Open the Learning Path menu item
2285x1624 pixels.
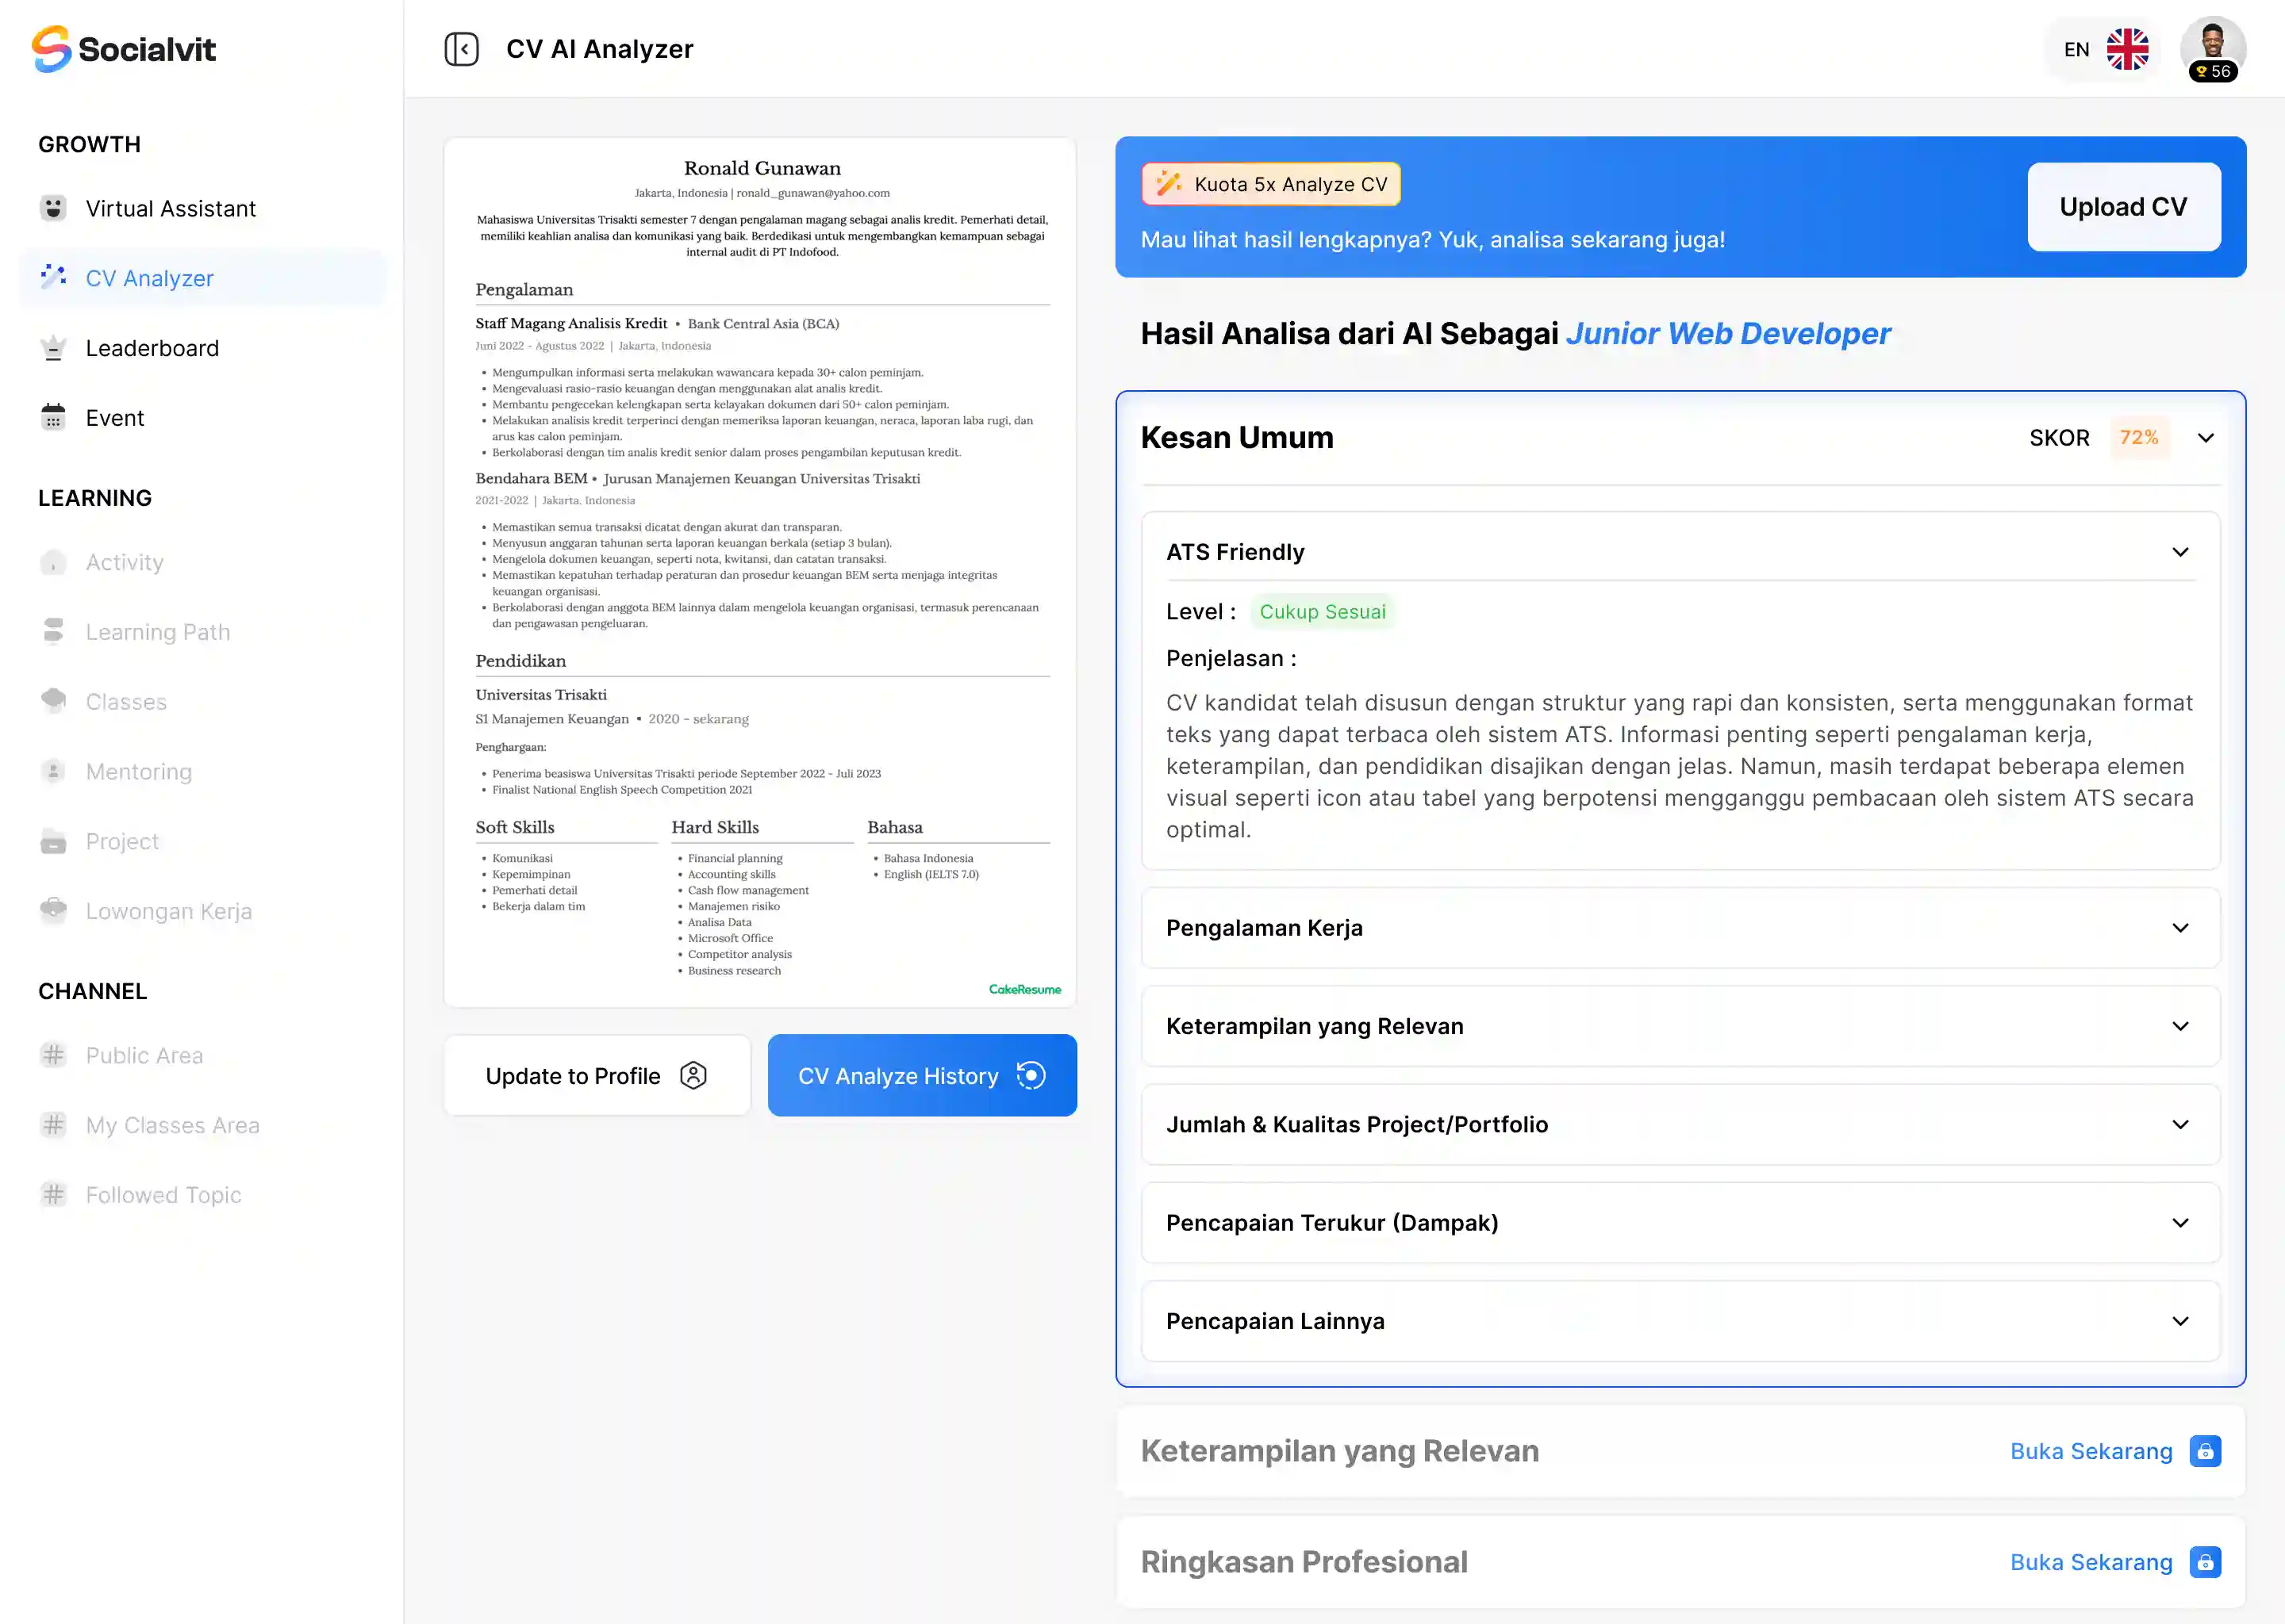[x=158, y=632]
